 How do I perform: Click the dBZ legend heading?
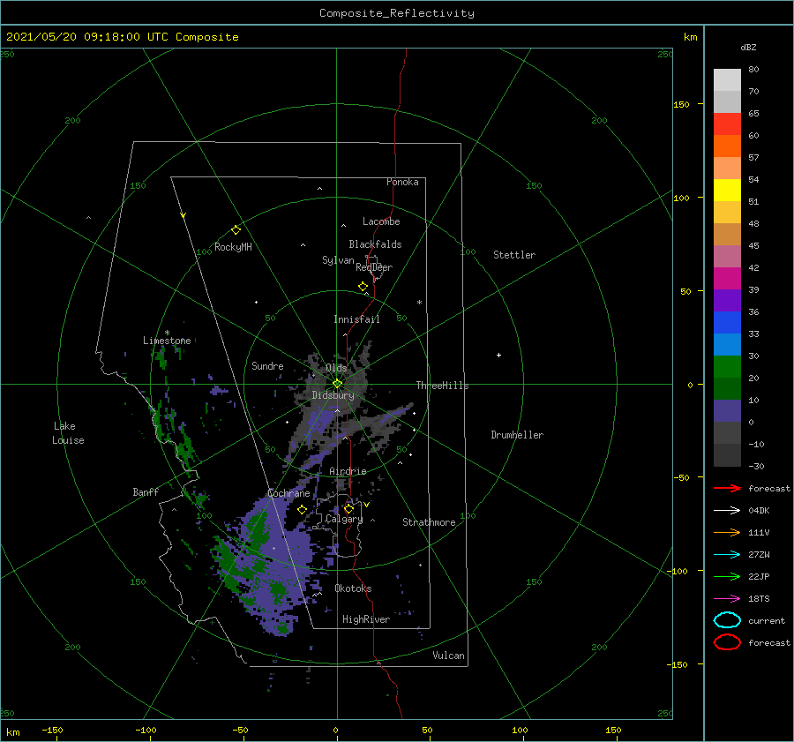(748, 47)
